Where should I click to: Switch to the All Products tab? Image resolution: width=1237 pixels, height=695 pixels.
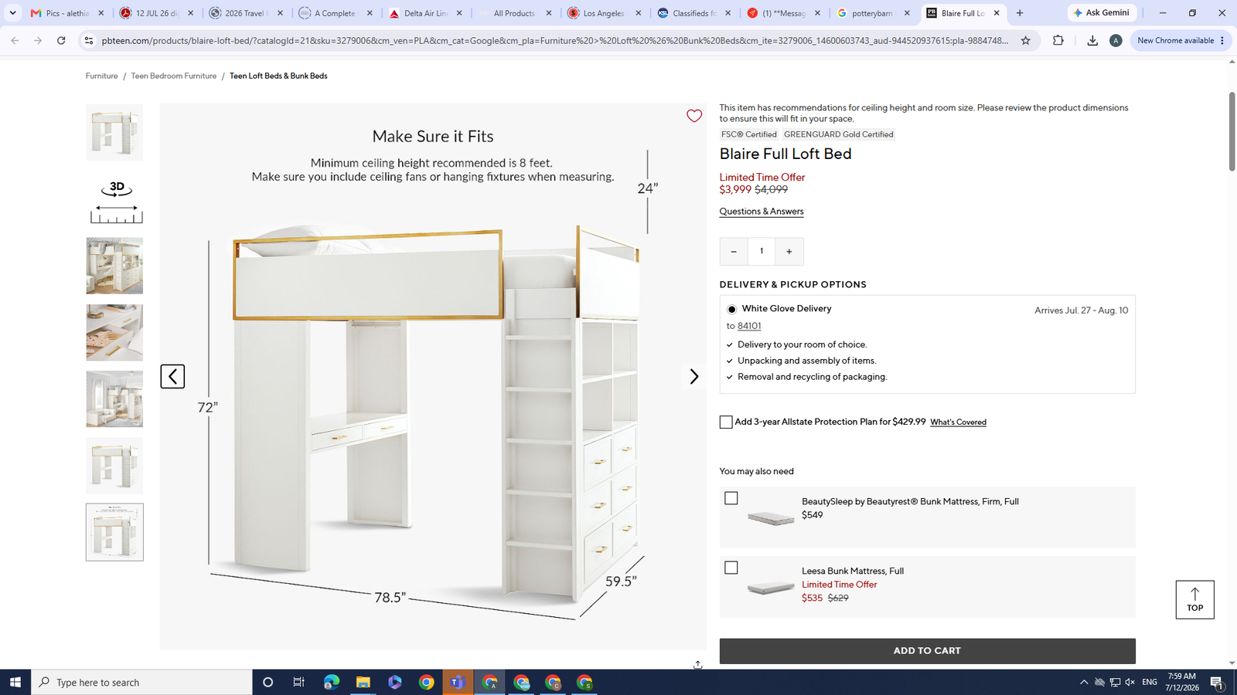[514, 13]
